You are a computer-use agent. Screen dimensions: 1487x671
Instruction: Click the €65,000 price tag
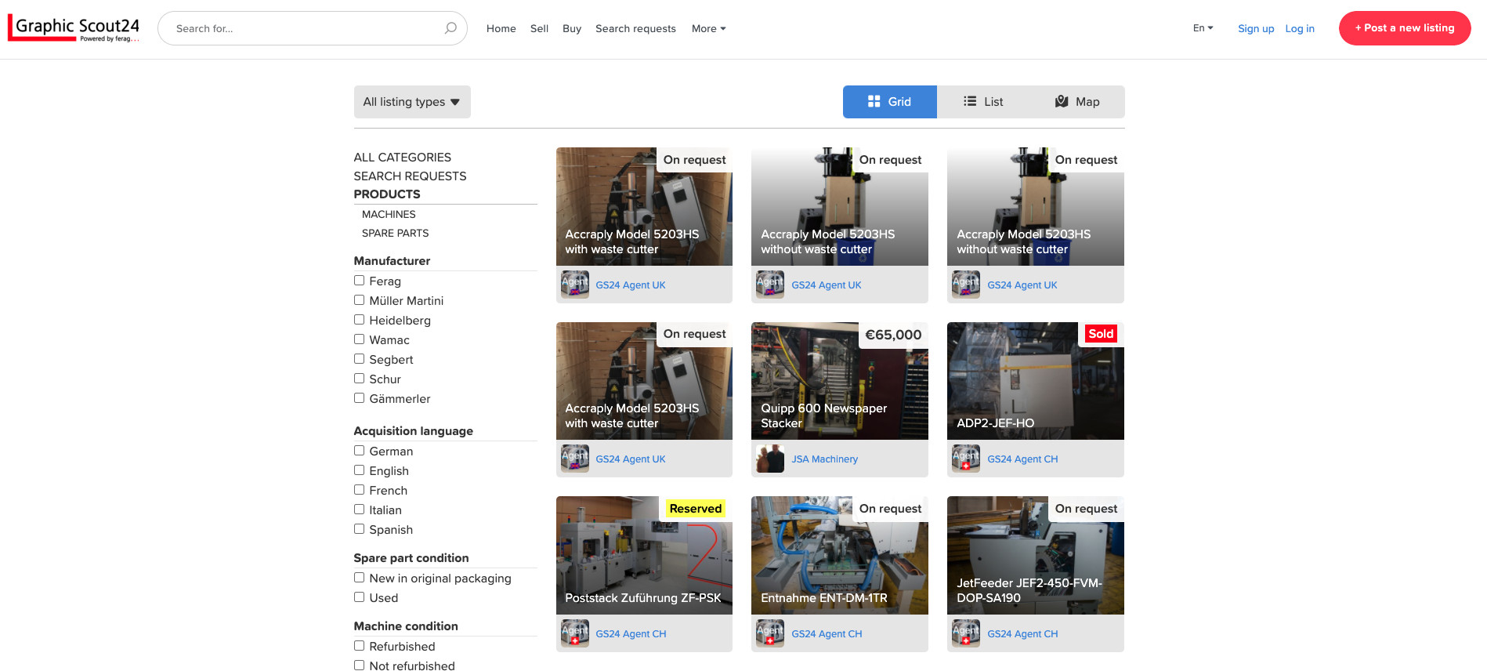[x=893, y=335]
